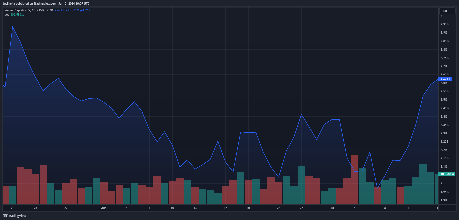Click the green 105.583M volume axis label
The width and height of the screenshot is (459, 220).
(447, 174)
